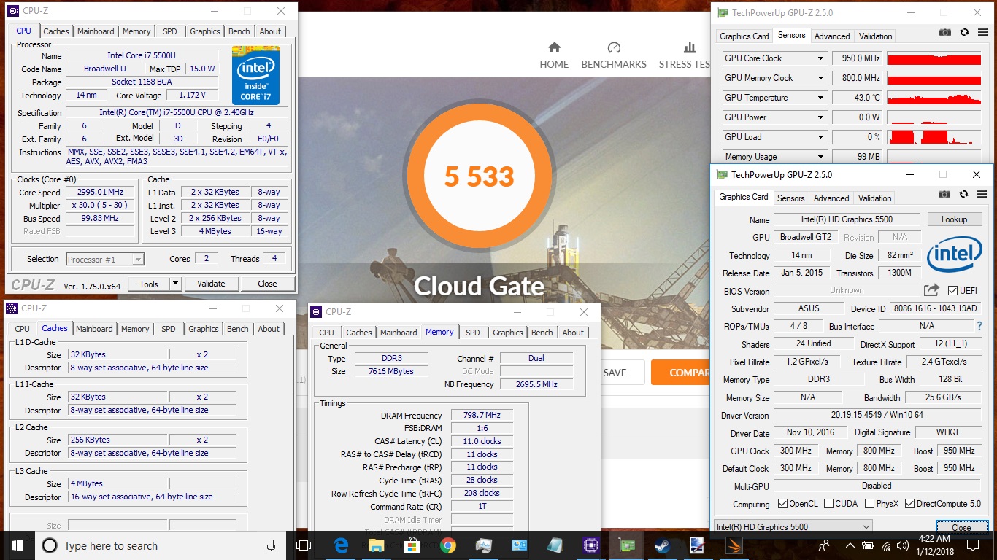
Task: Click refresh icon in GPU-Z Sensors window
Action: click(x=964, y=33)
